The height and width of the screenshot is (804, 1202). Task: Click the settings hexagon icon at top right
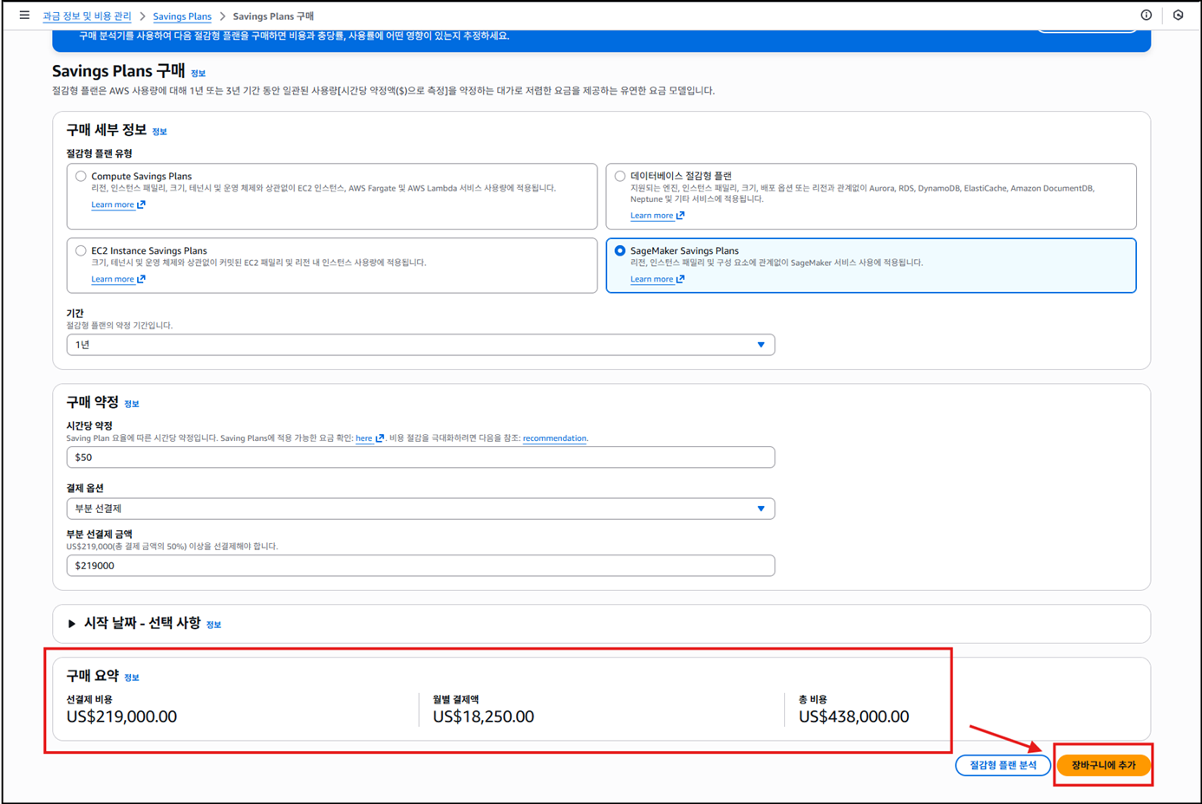click(1178, 16)
